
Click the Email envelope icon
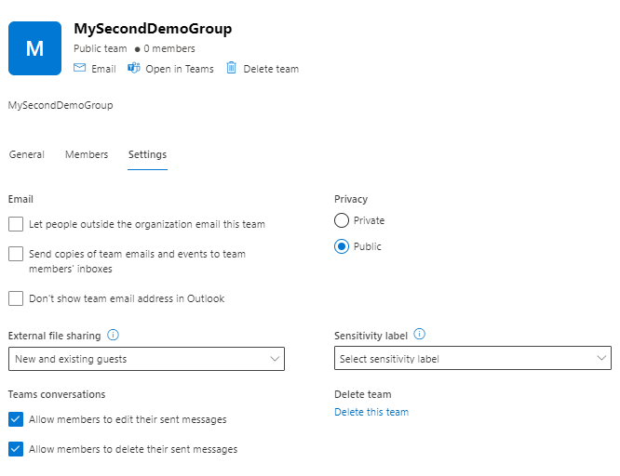pyautogui.click(x=80, y=69)
